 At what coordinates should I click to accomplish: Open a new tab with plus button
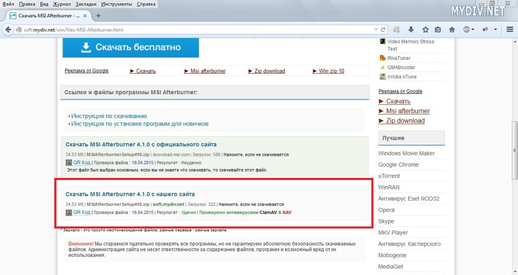click(98, 16)
